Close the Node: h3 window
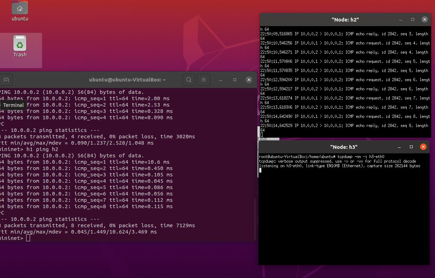The height and width of the screenshot is (278, 435). (423, 147)
